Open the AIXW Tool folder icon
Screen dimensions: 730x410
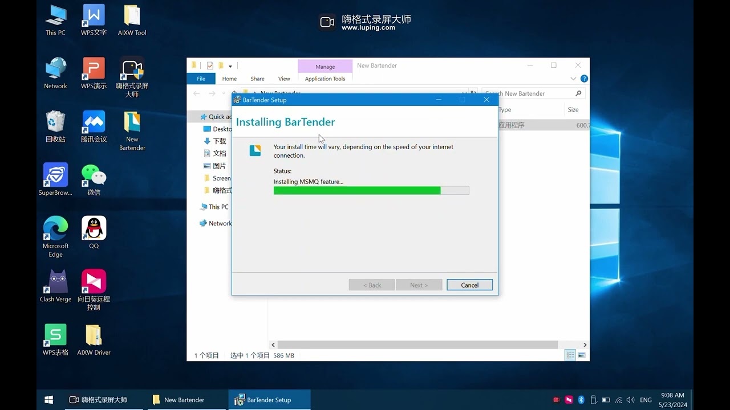pyautogui.click(x=132, y=20)
